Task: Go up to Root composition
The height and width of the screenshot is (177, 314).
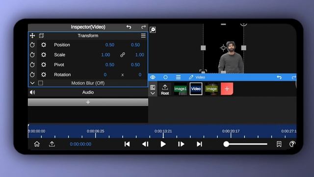Action: [x=165, y=89]
